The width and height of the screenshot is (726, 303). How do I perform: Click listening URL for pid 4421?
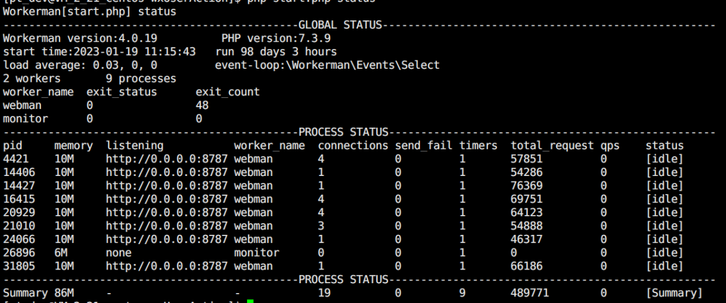pyautogui.click(x=167, y=159)
